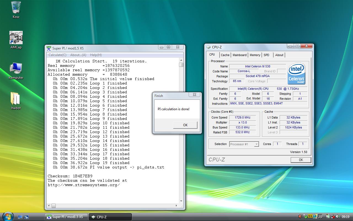Image resolution: width=353 pixels, height=221 pixels.
Task: Click the CPU-Z icon in its title bar
Action: (209, 47)
